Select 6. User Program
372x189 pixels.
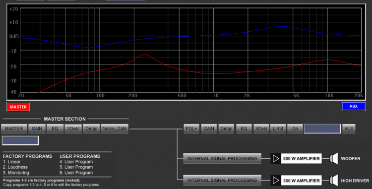pos(76,173)
